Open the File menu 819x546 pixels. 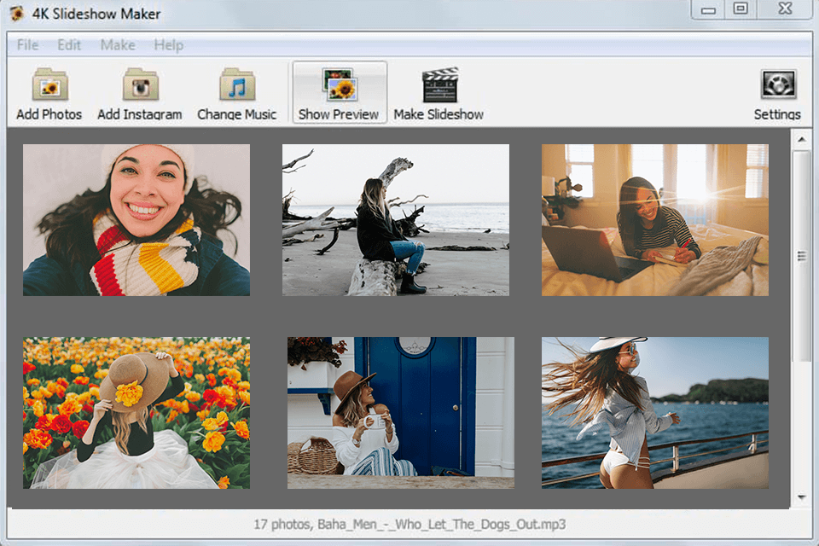coord(26,45)
